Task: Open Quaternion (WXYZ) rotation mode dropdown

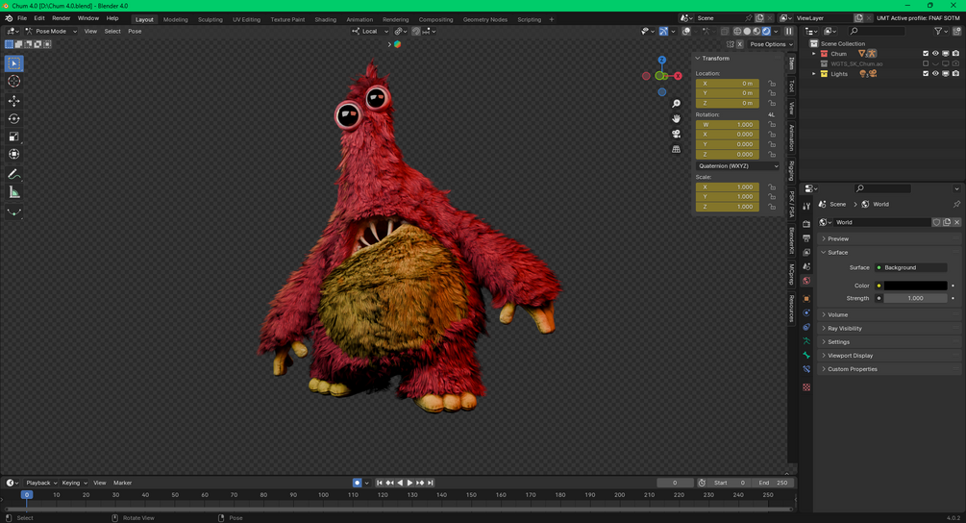Action: 737,165
